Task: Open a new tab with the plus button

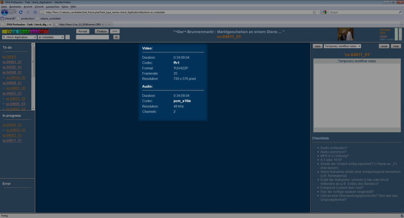Action: point(109,24)
